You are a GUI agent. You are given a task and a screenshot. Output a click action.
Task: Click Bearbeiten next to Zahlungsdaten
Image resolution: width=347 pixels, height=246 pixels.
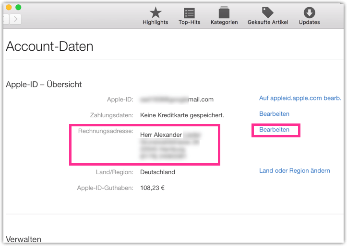tap(274, 114)
